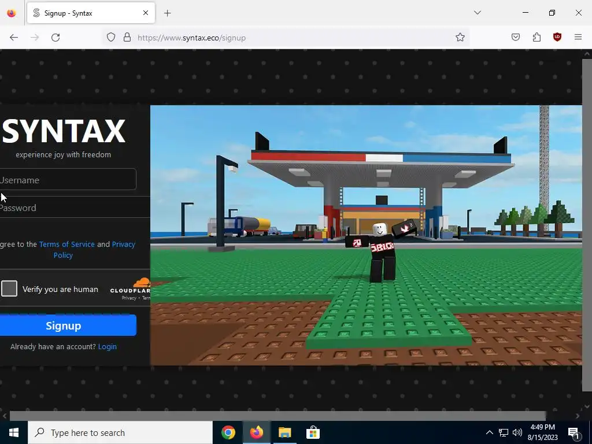The image size is (592, 444).
Task: Open File Explorer from the taskbar
Action: 284,432
